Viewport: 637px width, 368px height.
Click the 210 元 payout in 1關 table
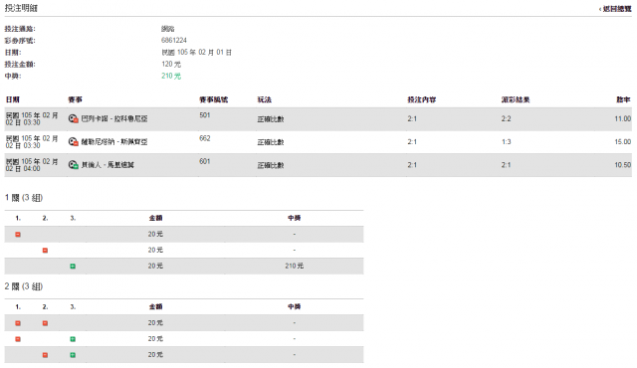(x=295, y=267)
